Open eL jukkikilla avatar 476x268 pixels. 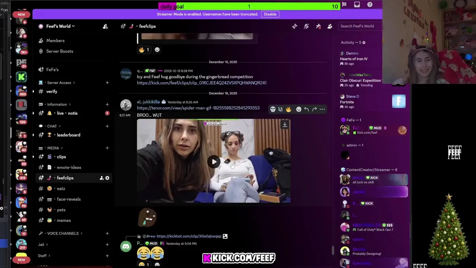pyautogui.click(x=126, y=105)
